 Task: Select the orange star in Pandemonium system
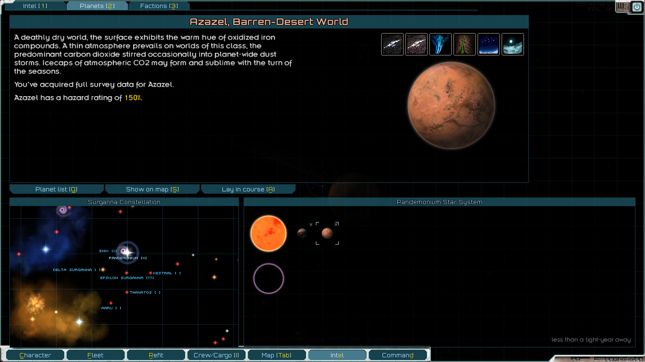268,233
